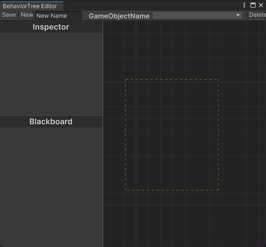Click the Blackboard panel header
The height and width of the screenshot is (247, 266).
pyautogui.click(x=51, y=122)
